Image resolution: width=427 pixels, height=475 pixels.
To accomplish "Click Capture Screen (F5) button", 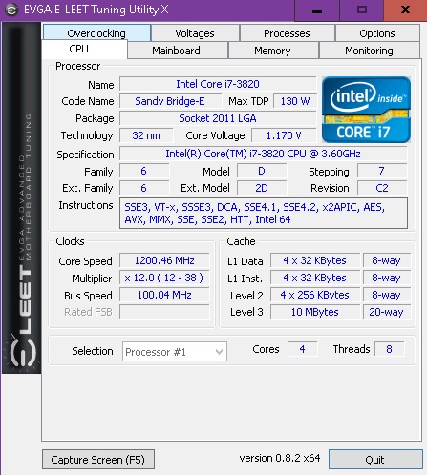I will point(98,460).
